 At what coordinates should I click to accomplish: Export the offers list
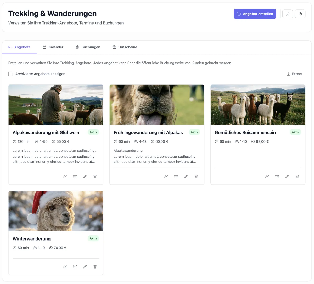294,74
